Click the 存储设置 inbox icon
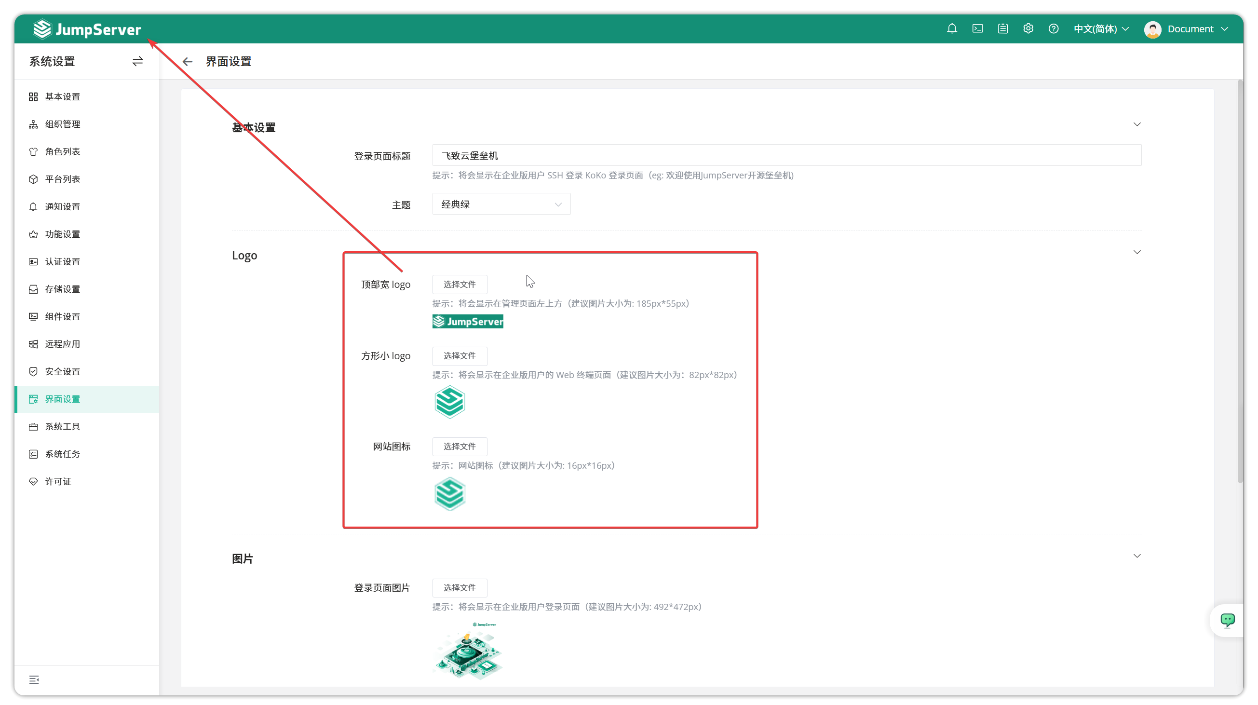 (x=33, y=289)
